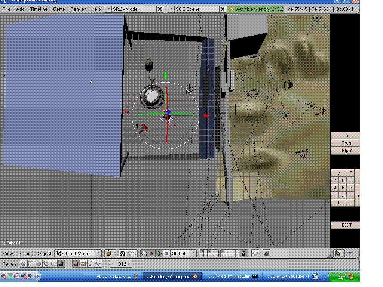The height and width of the screenshot is (287, 383).
Task: Open the Render menu
Action: point(78,9)
